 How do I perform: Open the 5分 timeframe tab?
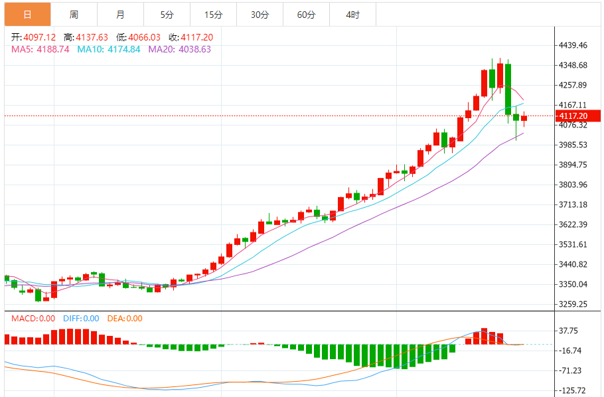coord(167,15)
